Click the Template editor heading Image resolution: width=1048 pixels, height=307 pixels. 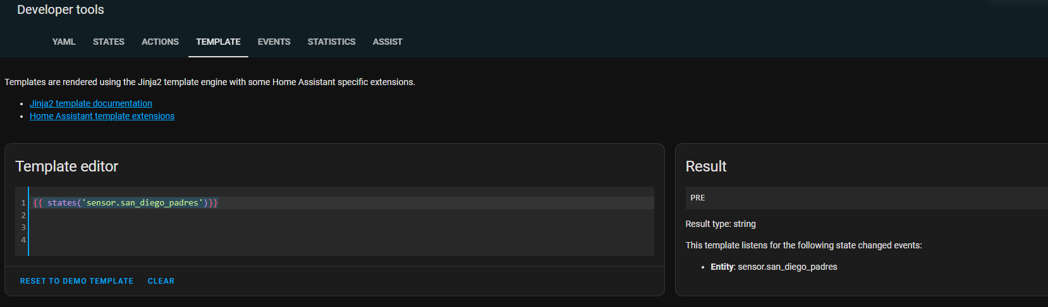pos(67,166)
